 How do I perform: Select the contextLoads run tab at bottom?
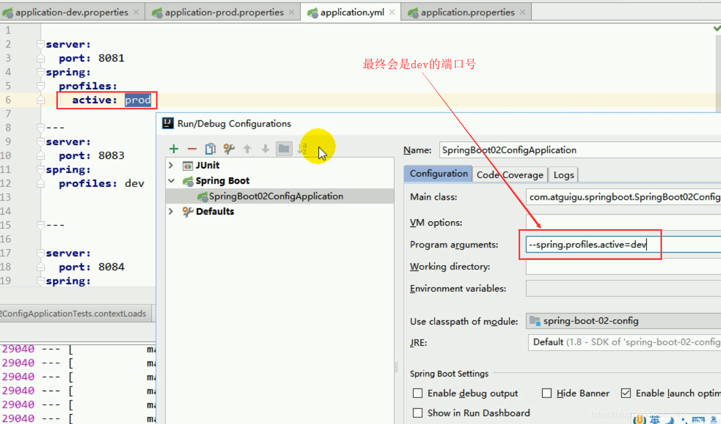pyautogui.click(x=76, y=314)
